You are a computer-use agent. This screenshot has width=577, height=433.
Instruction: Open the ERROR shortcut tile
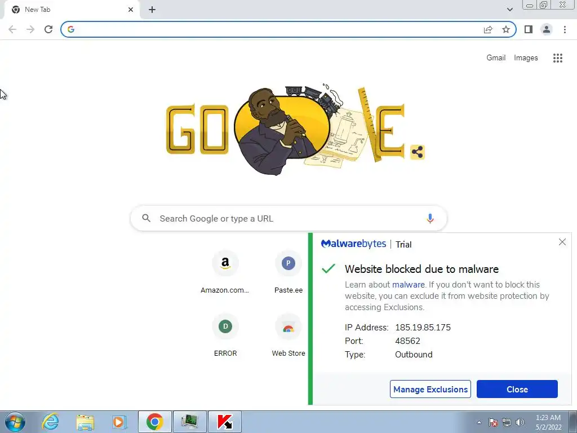225,335
